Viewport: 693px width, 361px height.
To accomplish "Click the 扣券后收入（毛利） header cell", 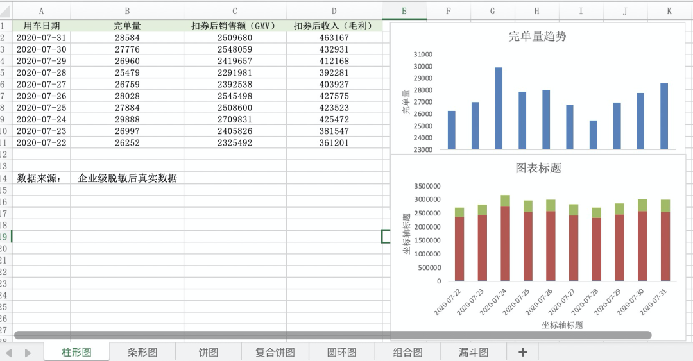I will click(334, 26).
